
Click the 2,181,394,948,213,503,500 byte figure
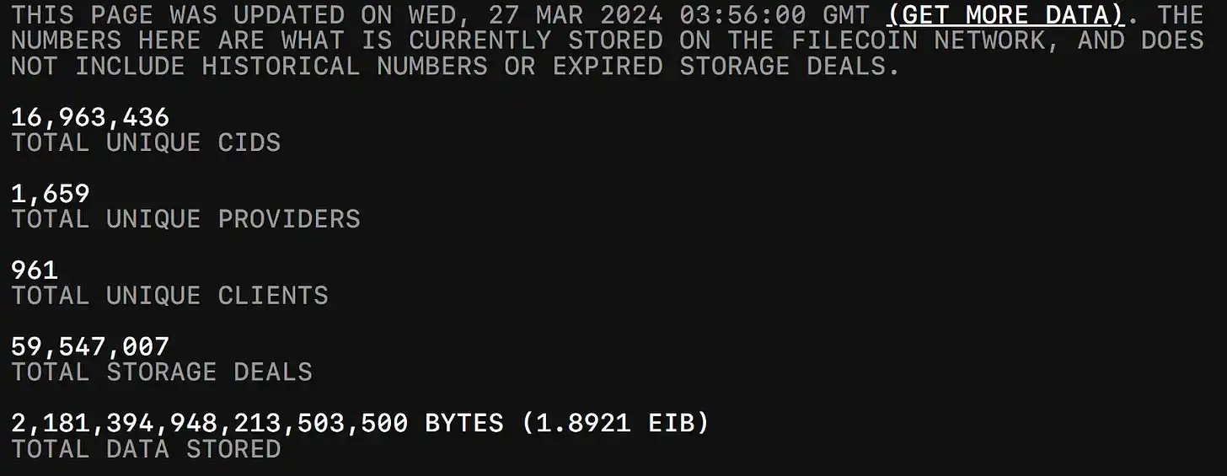tap(209, 423)
